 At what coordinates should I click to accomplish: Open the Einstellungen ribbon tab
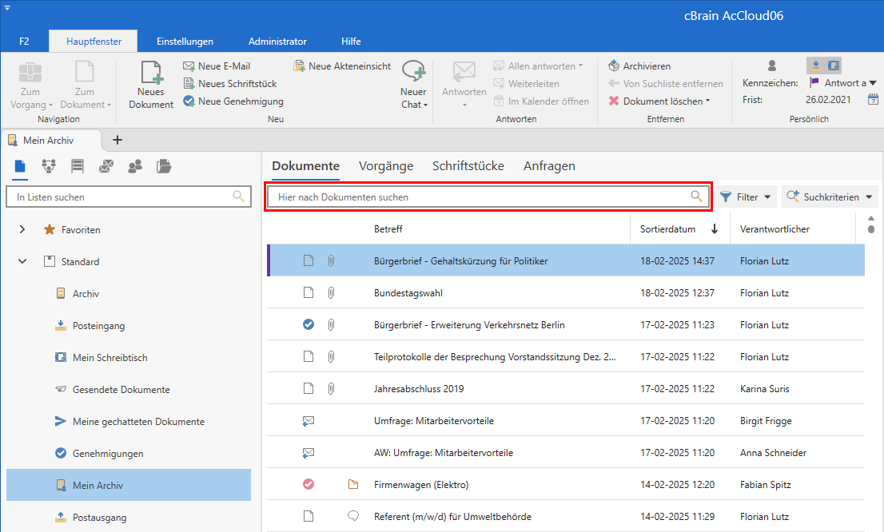pyautogui.click(x=185, y=42)
